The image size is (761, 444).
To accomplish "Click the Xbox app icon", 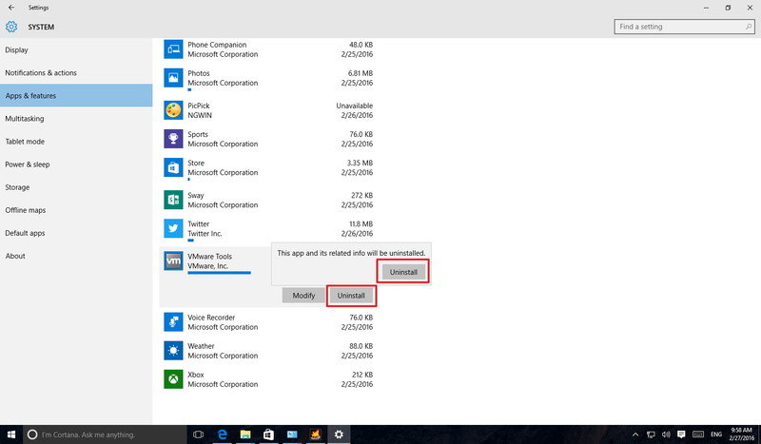I will point(173,379).
